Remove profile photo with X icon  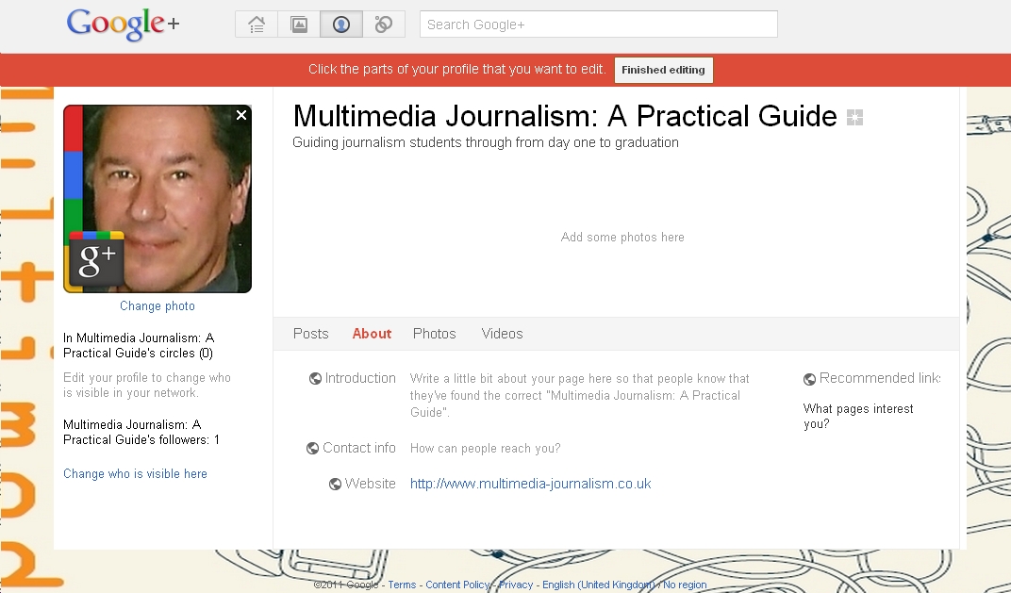point(241,115)
